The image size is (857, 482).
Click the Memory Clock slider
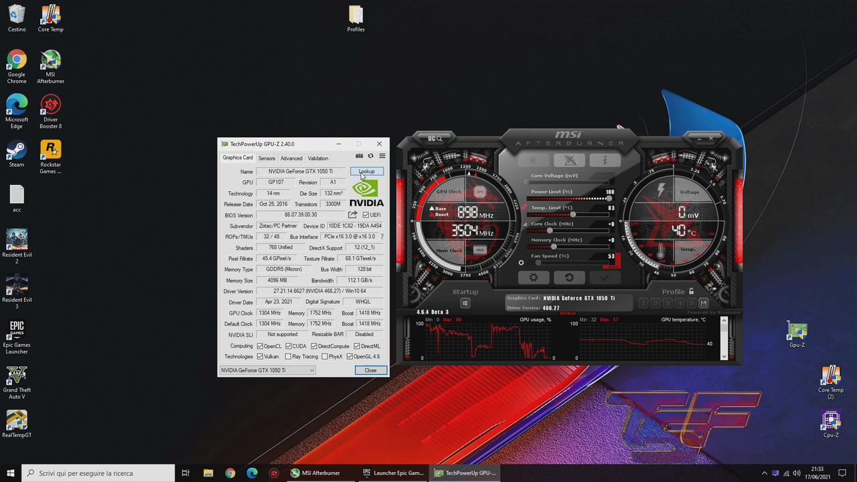tap(568, 247)
